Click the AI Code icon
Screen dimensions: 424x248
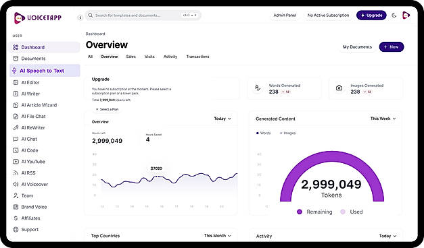tap(16, 150)
